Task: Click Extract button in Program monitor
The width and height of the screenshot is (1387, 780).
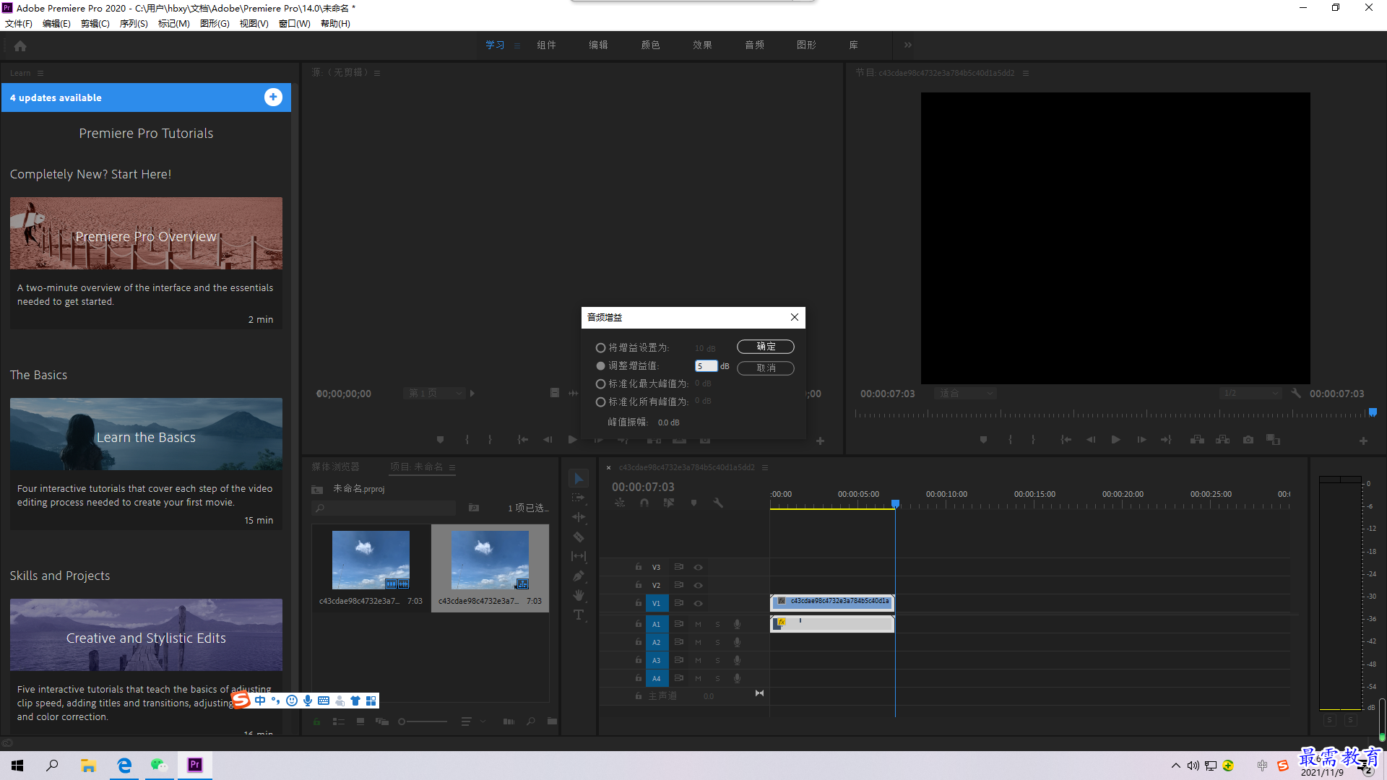Action: pyautogui.click(x=1222, y=440)
